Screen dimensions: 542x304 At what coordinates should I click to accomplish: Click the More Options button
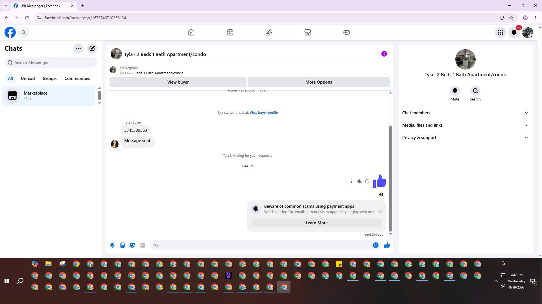tap(319, 82)
